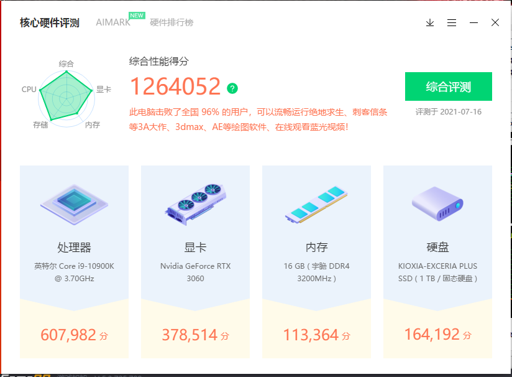512x377 pixels.
Task: Click the KIOXIA-EXCERIA PLUS SSD description
Action: click(x=437, y=272)
